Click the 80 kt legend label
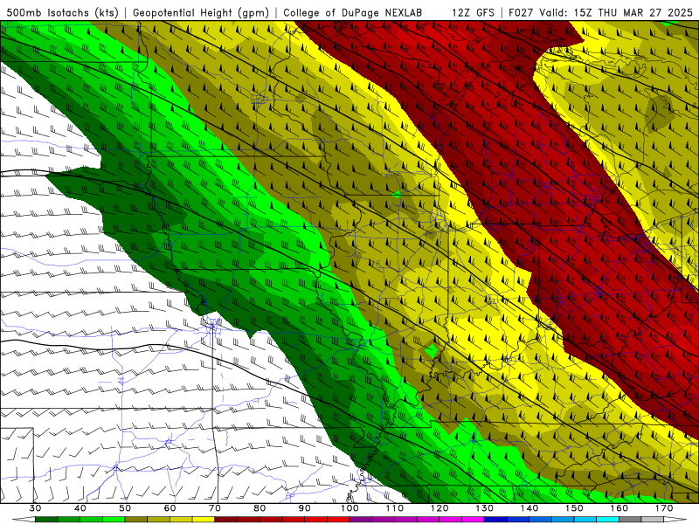The image size is (699, 524). point(260,508)
